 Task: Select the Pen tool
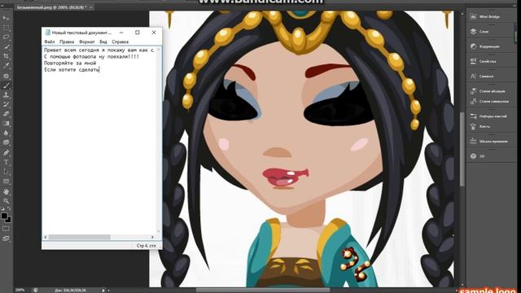6,153
